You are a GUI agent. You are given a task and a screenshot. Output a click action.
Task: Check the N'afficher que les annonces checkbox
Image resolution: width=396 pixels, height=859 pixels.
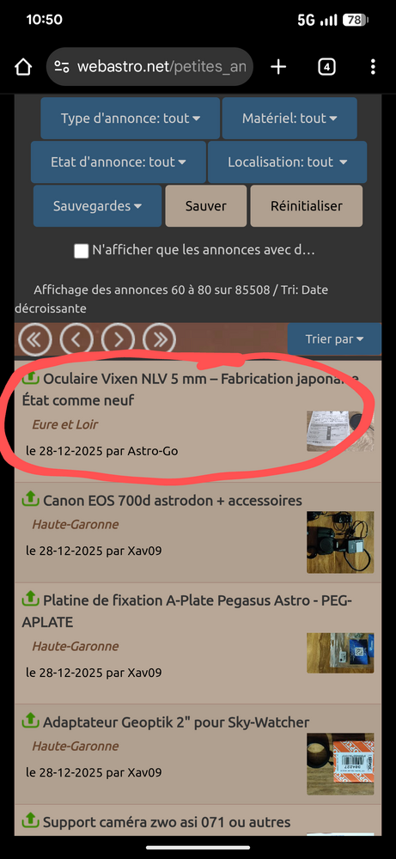[x=82, y=251]
